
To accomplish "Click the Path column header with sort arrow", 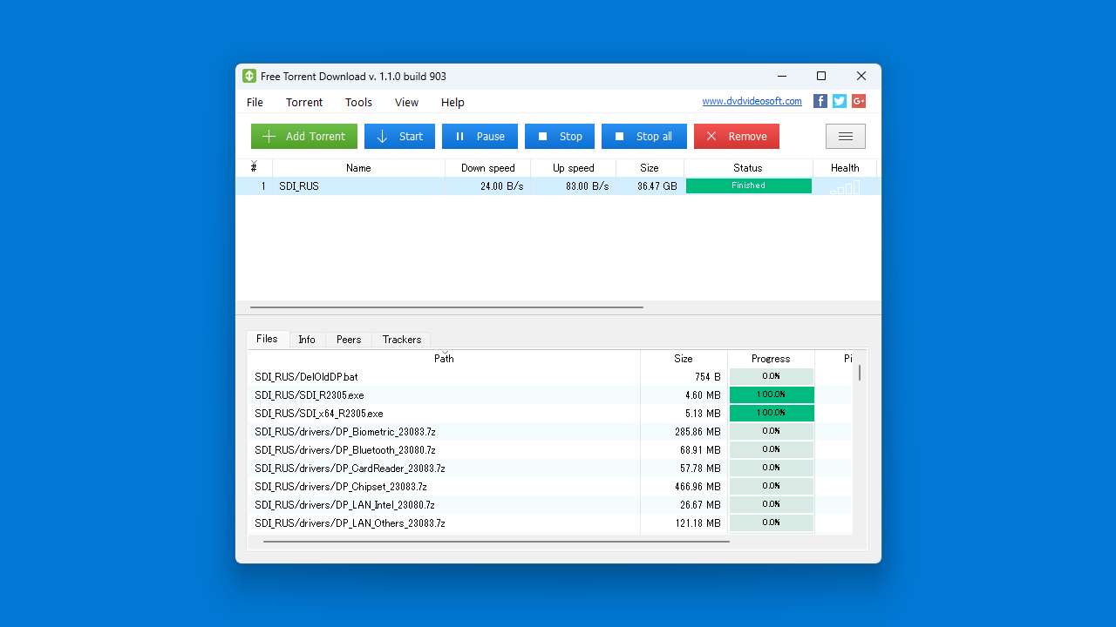I will [444, 358].
